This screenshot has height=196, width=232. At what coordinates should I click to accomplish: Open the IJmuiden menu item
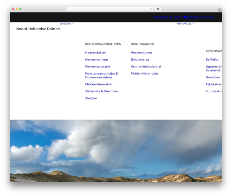point(65,24)
